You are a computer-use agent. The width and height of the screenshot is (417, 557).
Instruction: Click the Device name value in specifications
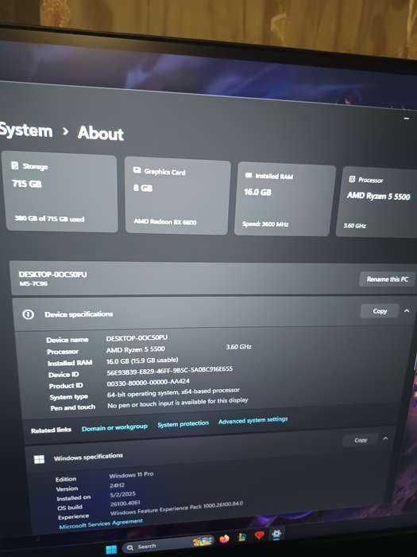point(137,337)
